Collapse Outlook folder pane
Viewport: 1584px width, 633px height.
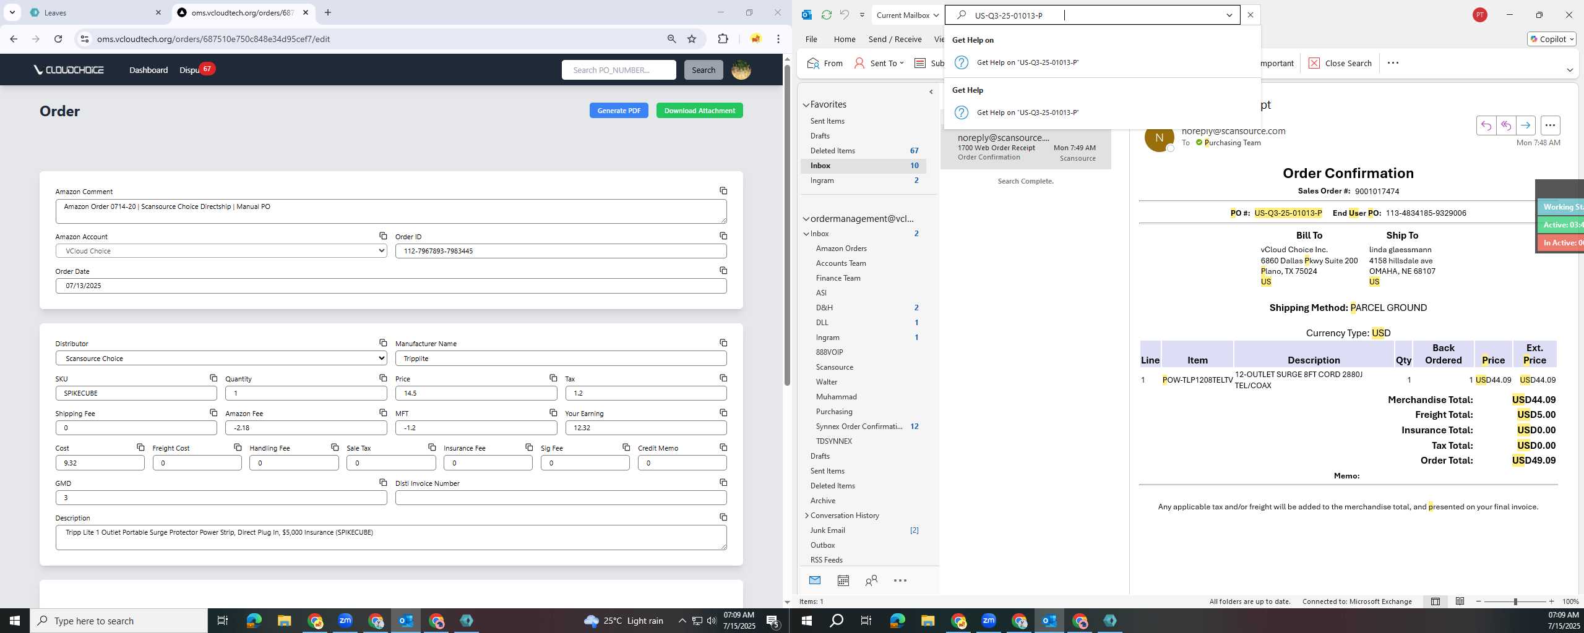(x=931, y=91)
